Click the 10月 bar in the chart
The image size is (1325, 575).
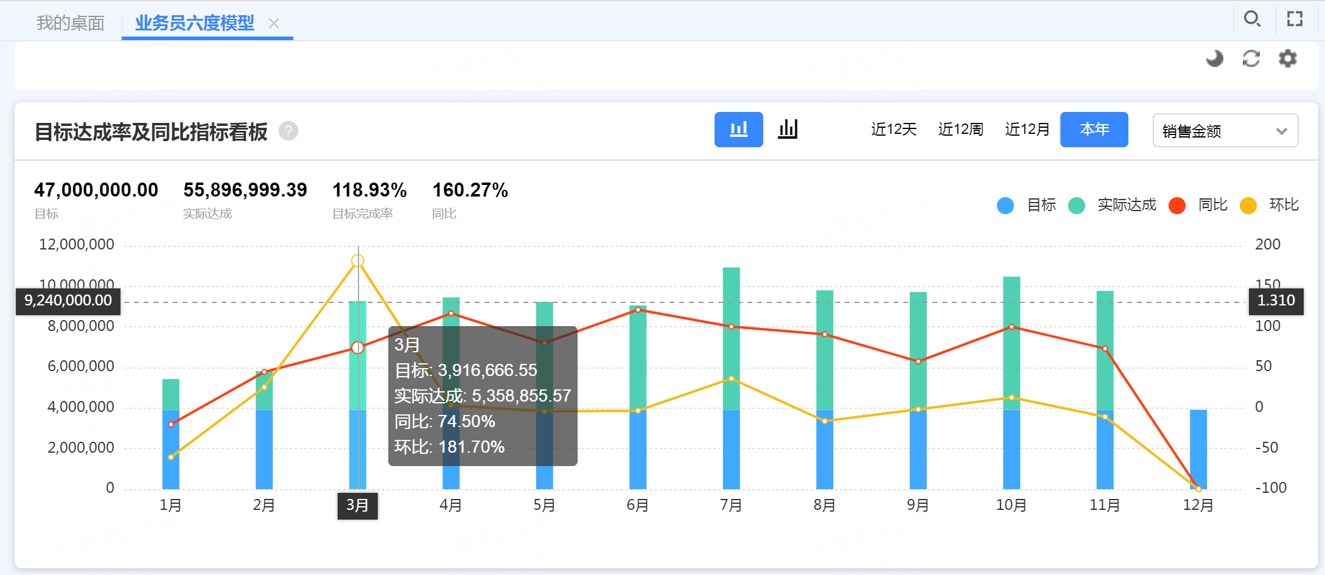click(1012, 383)
